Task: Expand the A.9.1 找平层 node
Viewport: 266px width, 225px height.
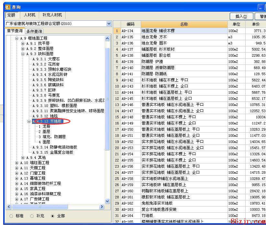Action: tap(23, 43)
